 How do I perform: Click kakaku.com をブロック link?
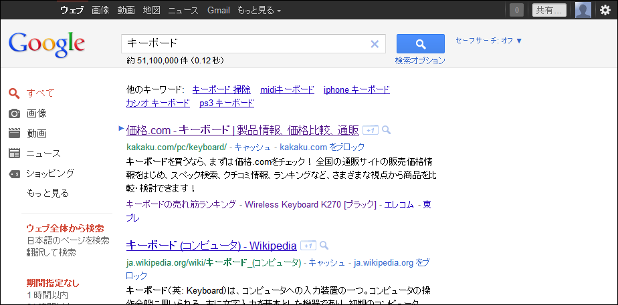click(322, 147)
